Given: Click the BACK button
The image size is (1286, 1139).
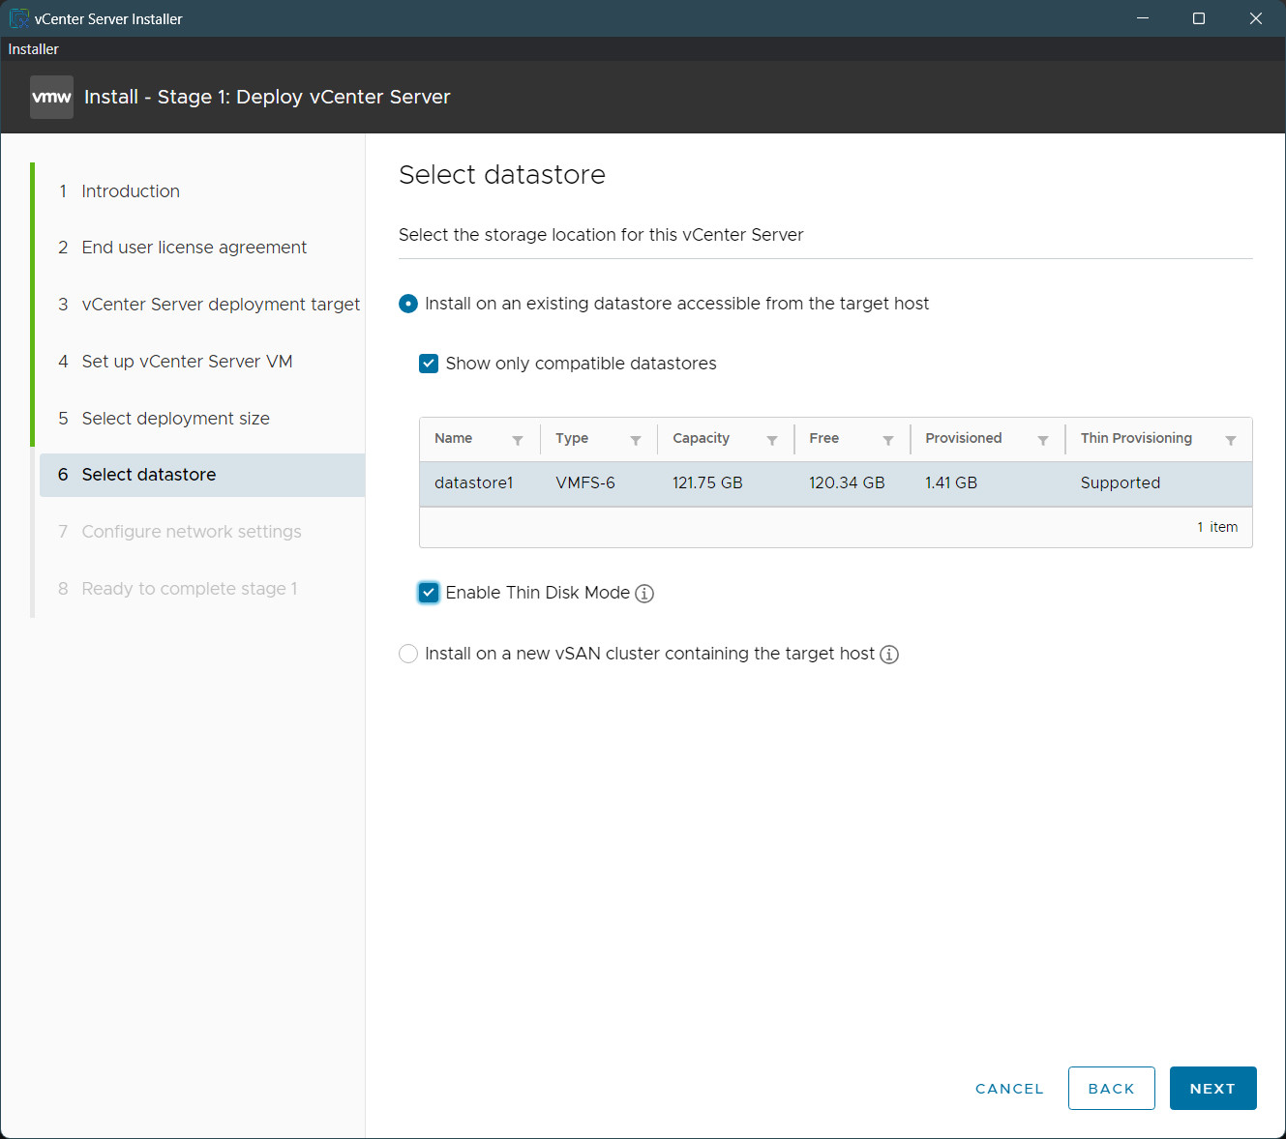Looking at the screenshot, I should [x=1111, y=1088].
